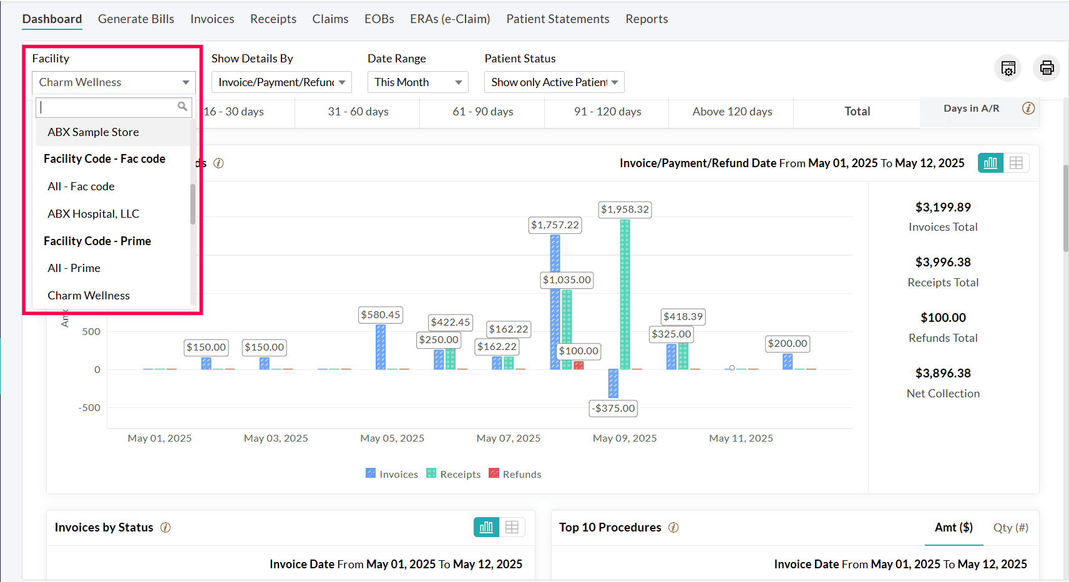Open the Patient Status dropdown

554,82
